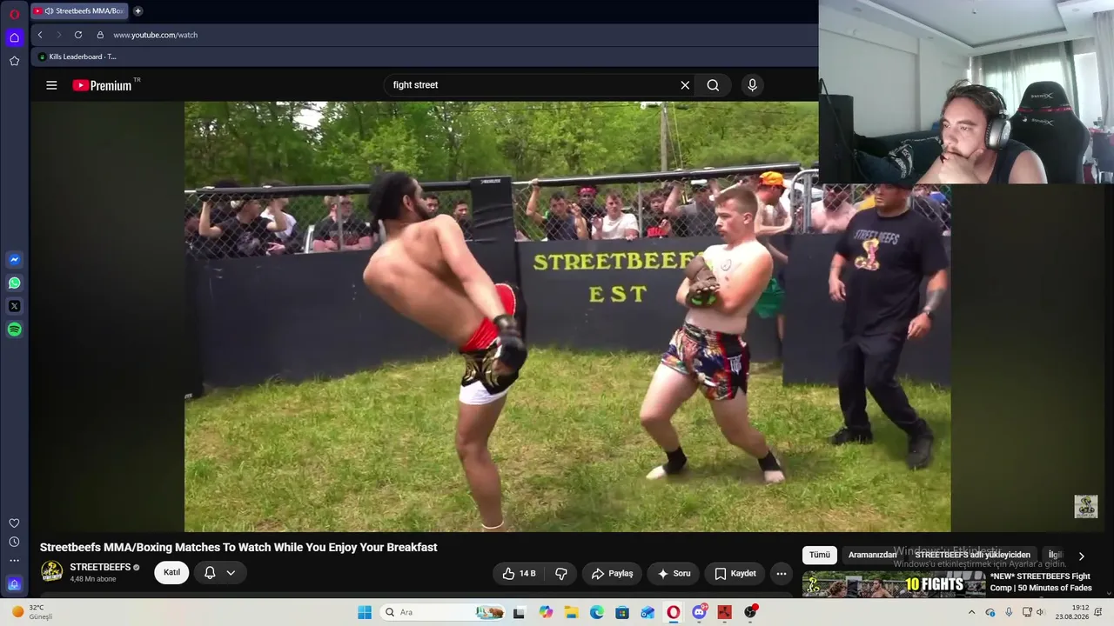Click the Kaydet (Save) button
1114x626 pixels.
click(x=735, y=574)
